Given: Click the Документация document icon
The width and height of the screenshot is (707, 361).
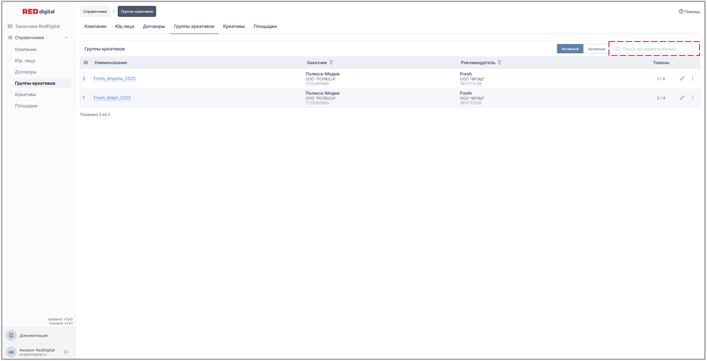Looking at the screenshot, I should (x=11, y=335).
